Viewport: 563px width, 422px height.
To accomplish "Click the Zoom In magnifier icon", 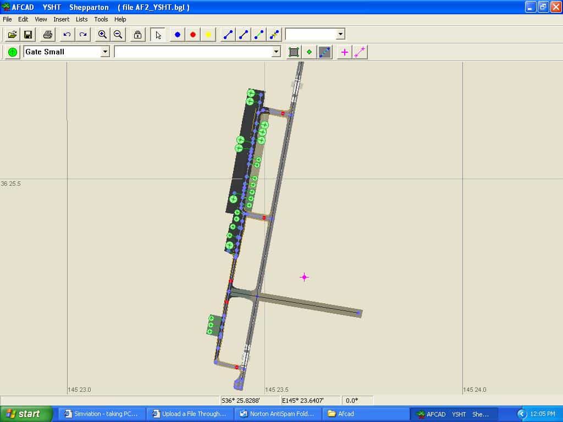I will (102, 35).
